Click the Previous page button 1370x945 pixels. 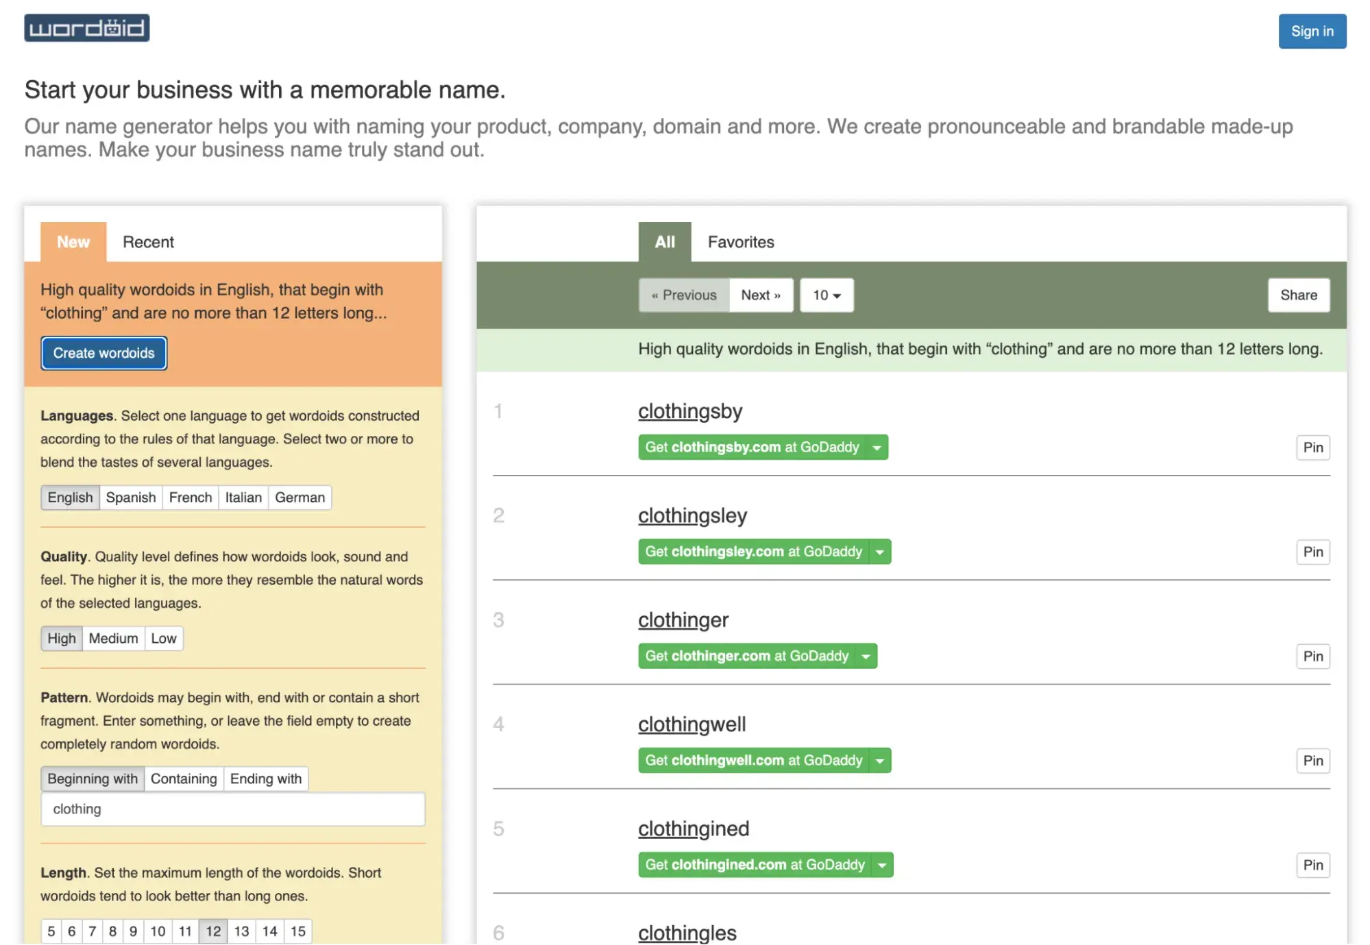point(684,295)
